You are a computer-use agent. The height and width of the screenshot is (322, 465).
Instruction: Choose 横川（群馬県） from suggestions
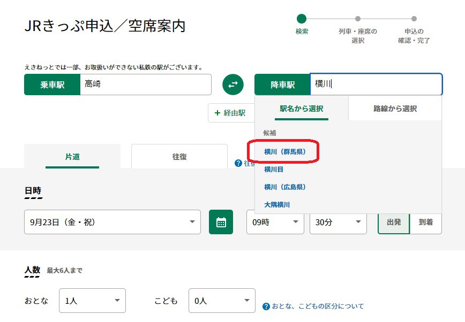pyautogui.click(x=285, y=152)
